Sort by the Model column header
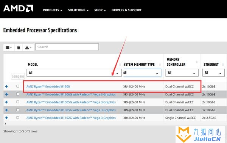This screenshot has width=227, height=143. [x=33, y=65]
